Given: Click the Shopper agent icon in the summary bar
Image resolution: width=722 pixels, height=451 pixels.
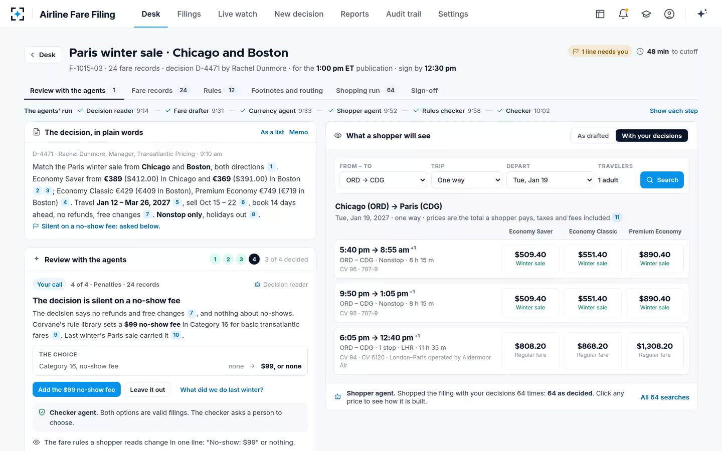Looking at the screenshot, I should (338, 397).
